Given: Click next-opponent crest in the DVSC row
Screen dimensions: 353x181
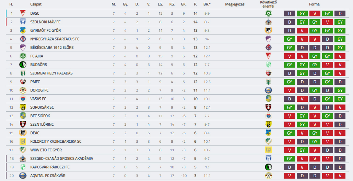Looking at the screenshot, I should pos(268,13).
